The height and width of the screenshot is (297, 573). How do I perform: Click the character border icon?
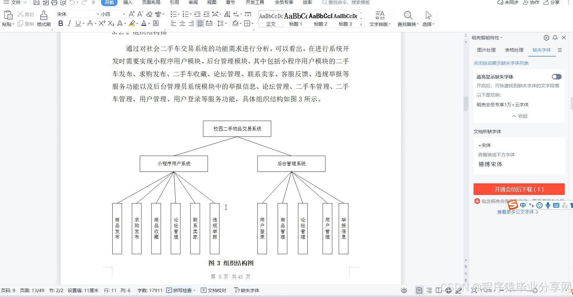coord(156,23)
